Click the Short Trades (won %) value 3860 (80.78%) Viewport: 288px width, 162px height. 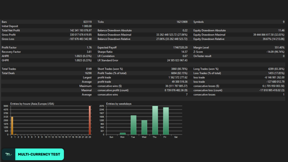pyautogui.click(x=179, y=69)
